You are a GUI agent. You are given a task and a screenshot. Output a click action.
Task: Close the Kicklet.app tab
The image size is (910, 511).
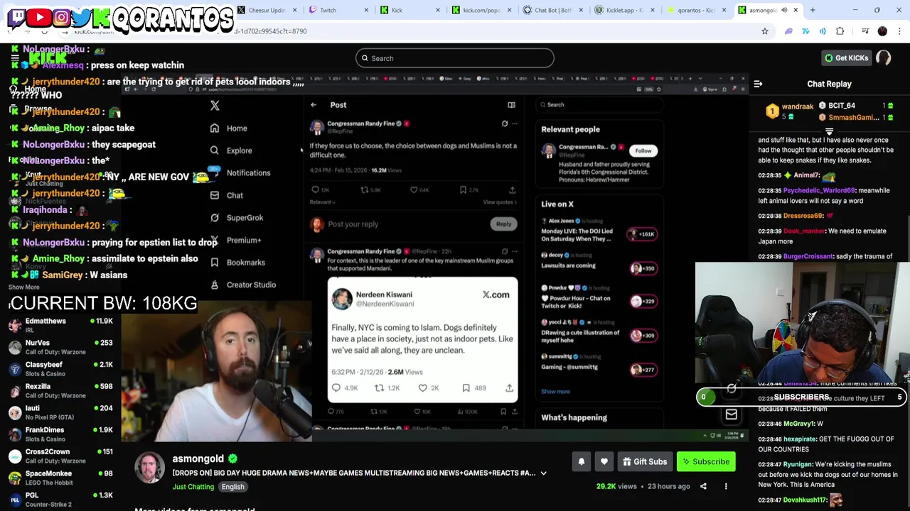[653, 10]
